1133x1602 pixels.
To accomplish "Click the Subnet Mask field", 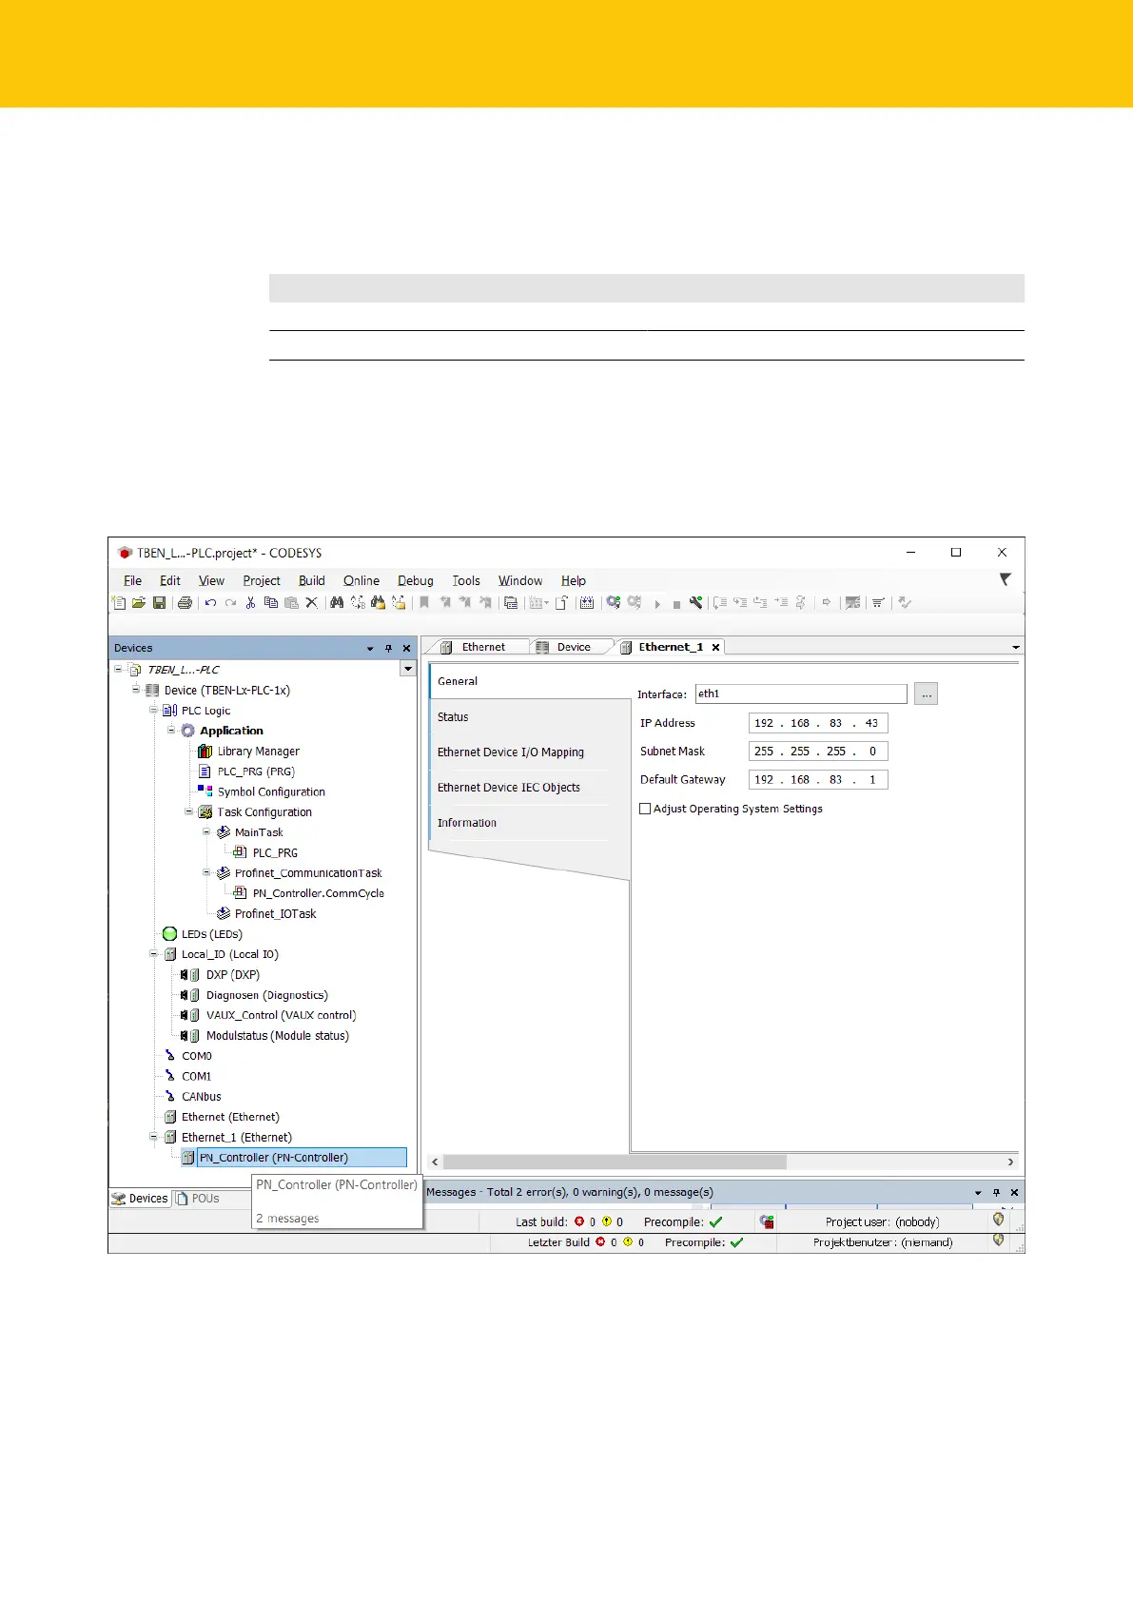I will tap(818, 752).
